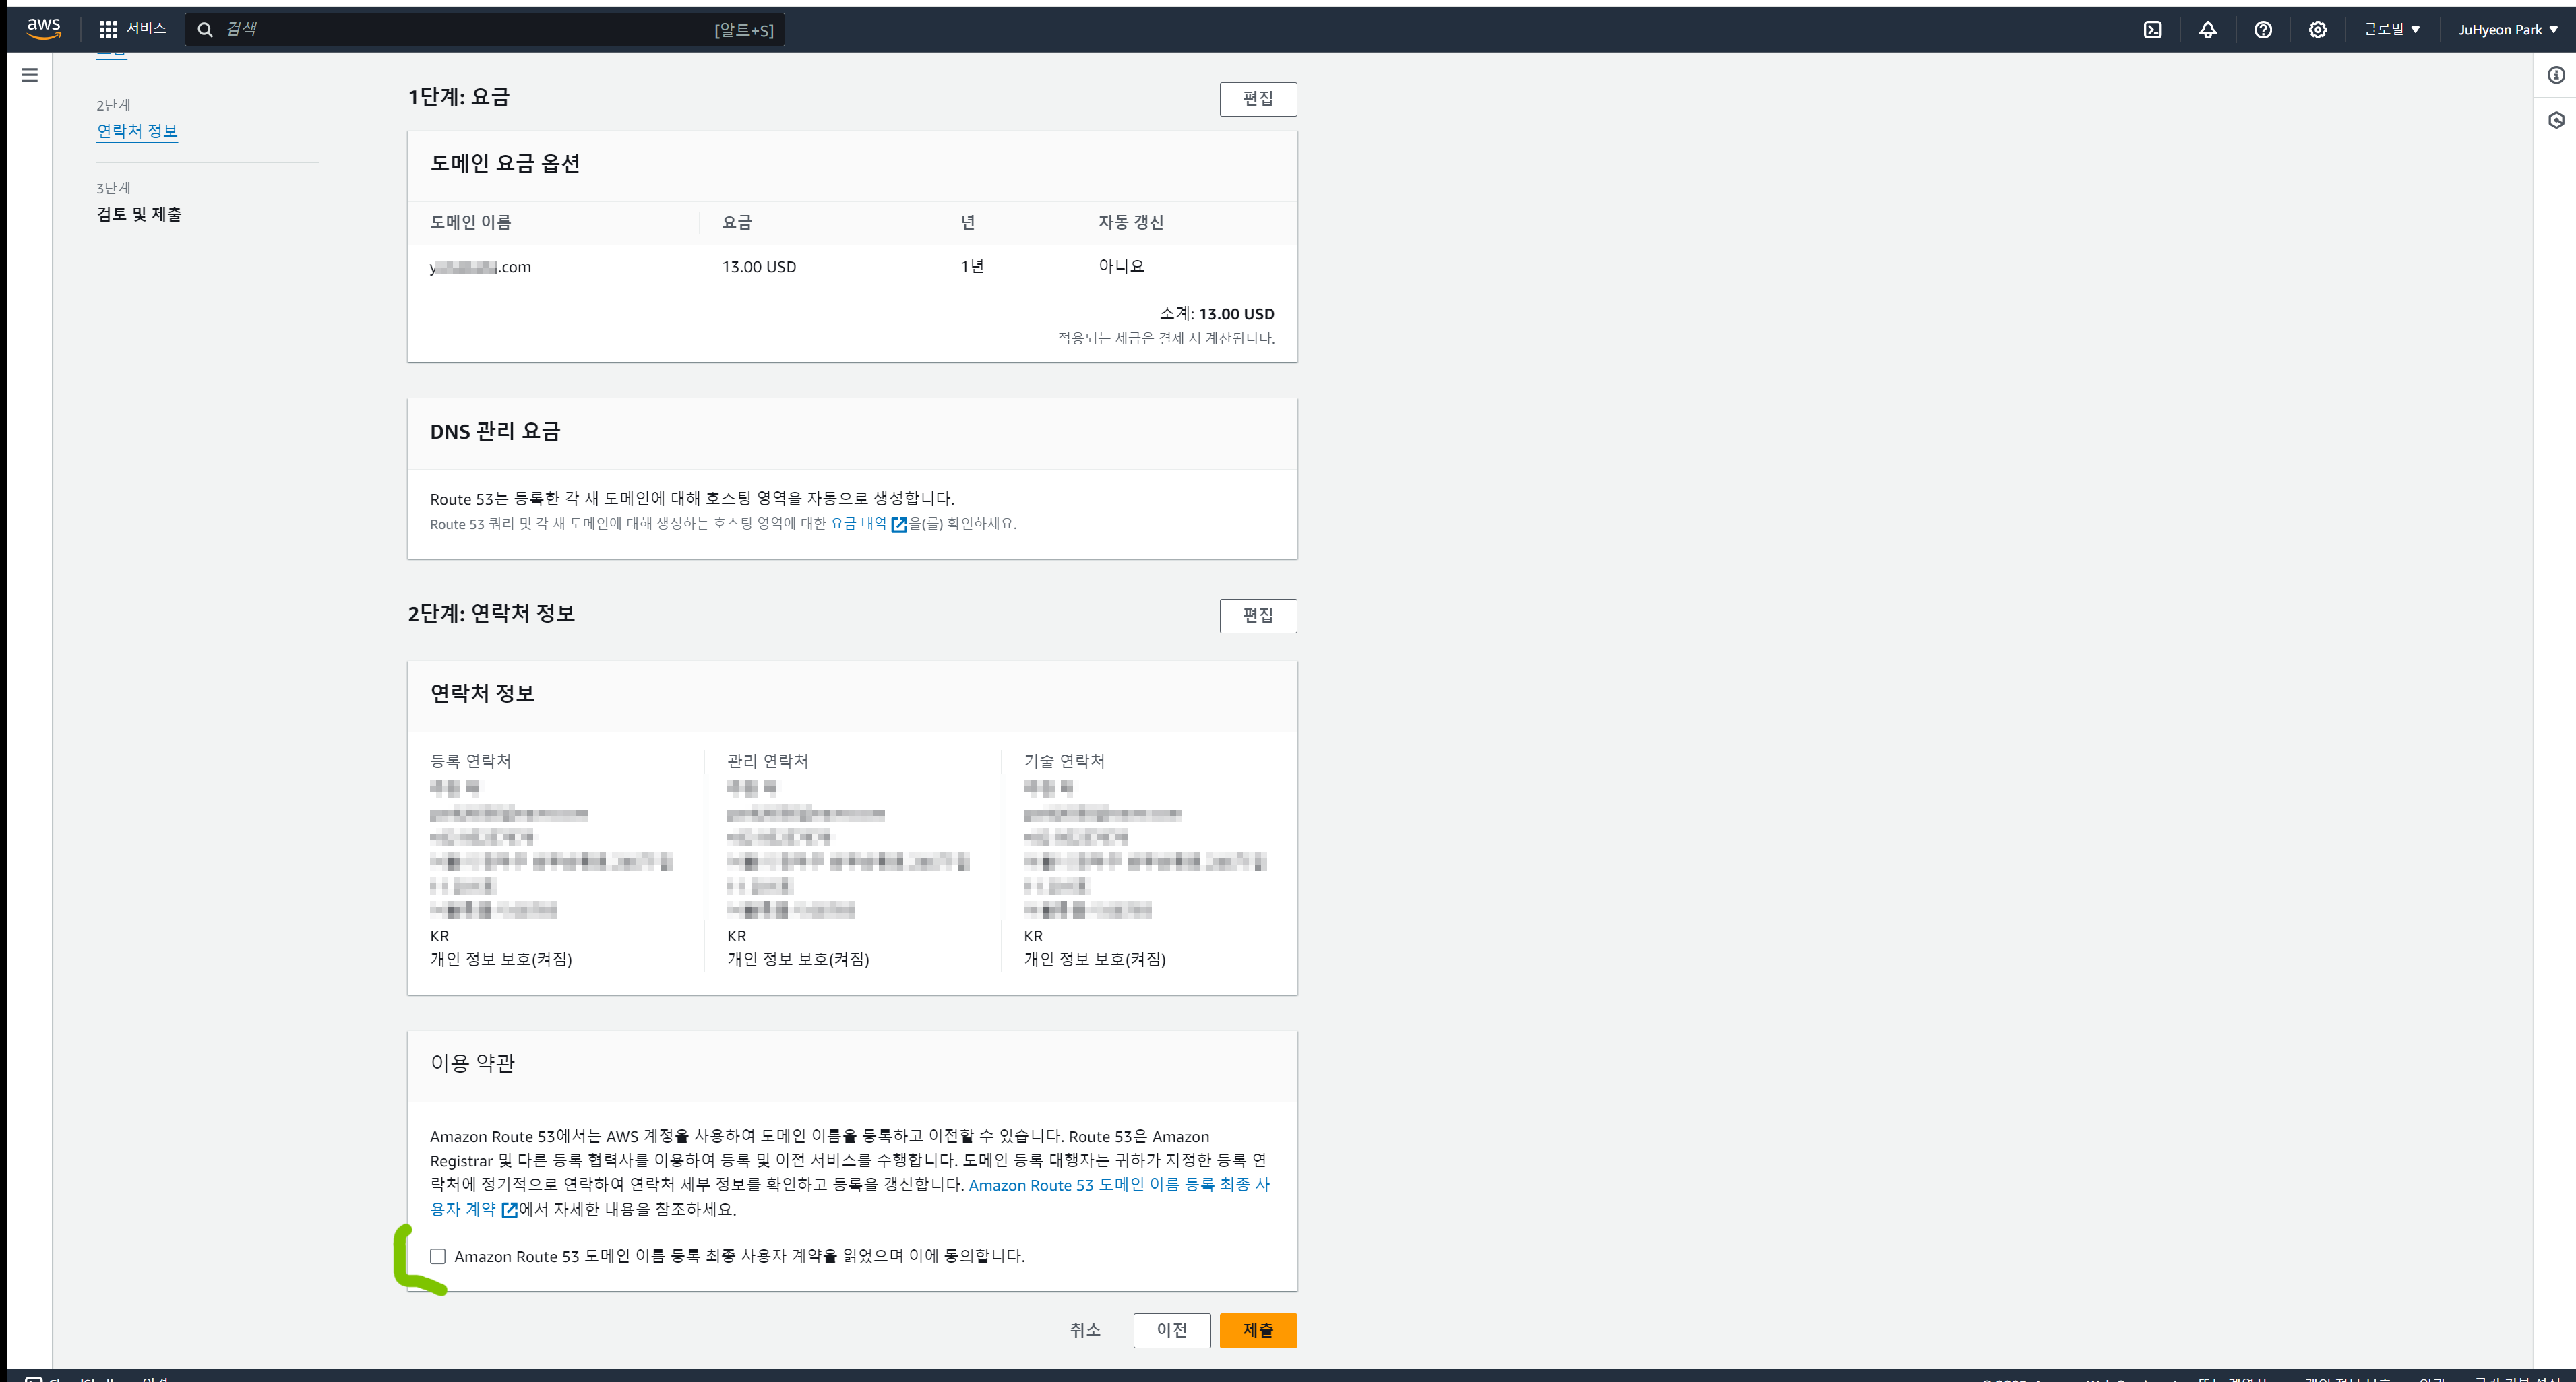Click the hexagon icon below info icon
Image resolution: width=2576 pixels, height=1382 pixels.
[2555, 120]
